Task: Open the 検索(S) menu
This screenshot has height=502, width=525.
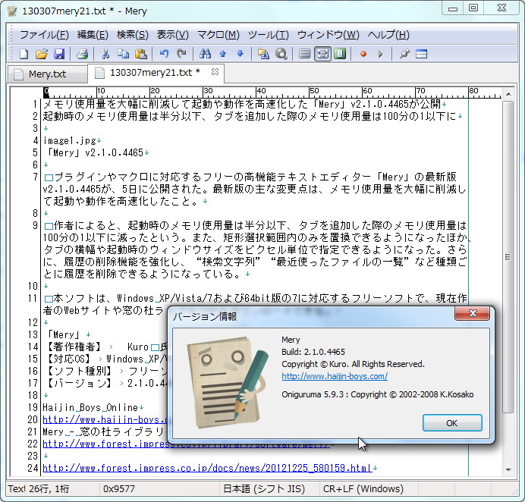Action: (x=133, y=35)
